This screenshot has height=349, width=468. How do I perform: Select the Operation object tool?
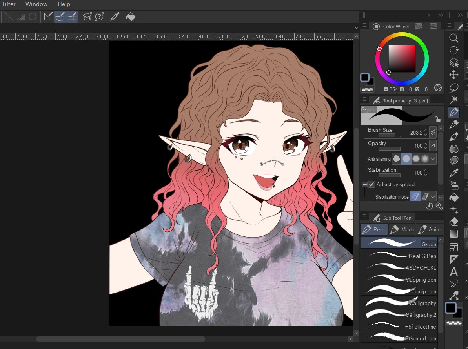pos(453,62)
